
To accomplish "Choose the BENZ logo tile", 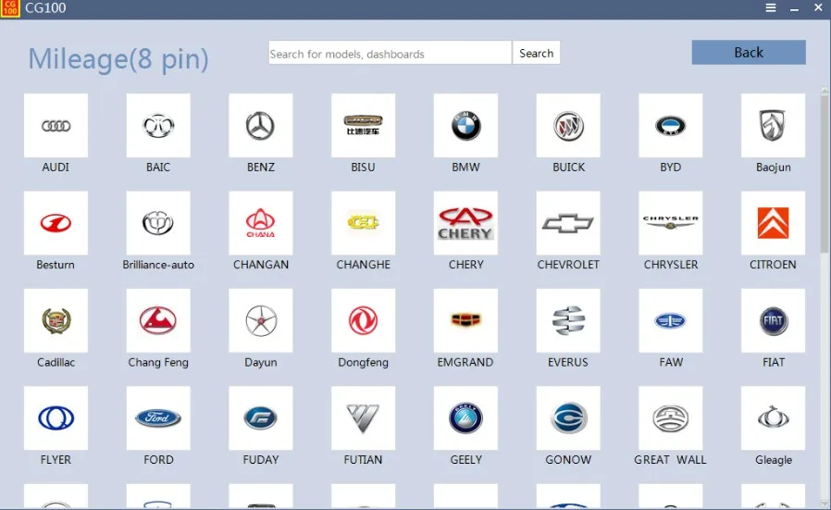I will click(260, 125).
